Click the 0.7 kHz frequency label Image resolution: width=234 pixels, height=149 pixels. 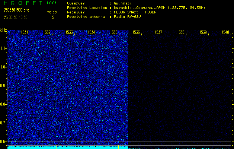pyautogui.click(x=3, y=123)
